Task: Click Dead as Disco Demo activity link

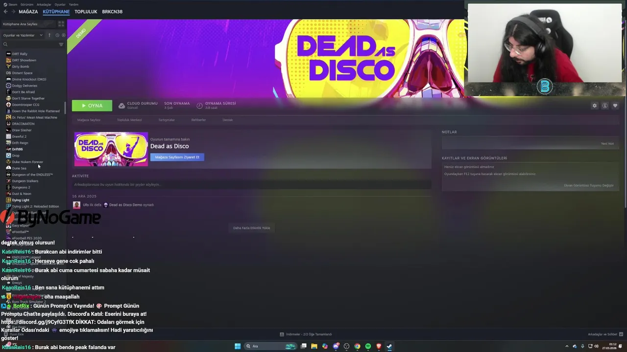Action: click(125, 205)
